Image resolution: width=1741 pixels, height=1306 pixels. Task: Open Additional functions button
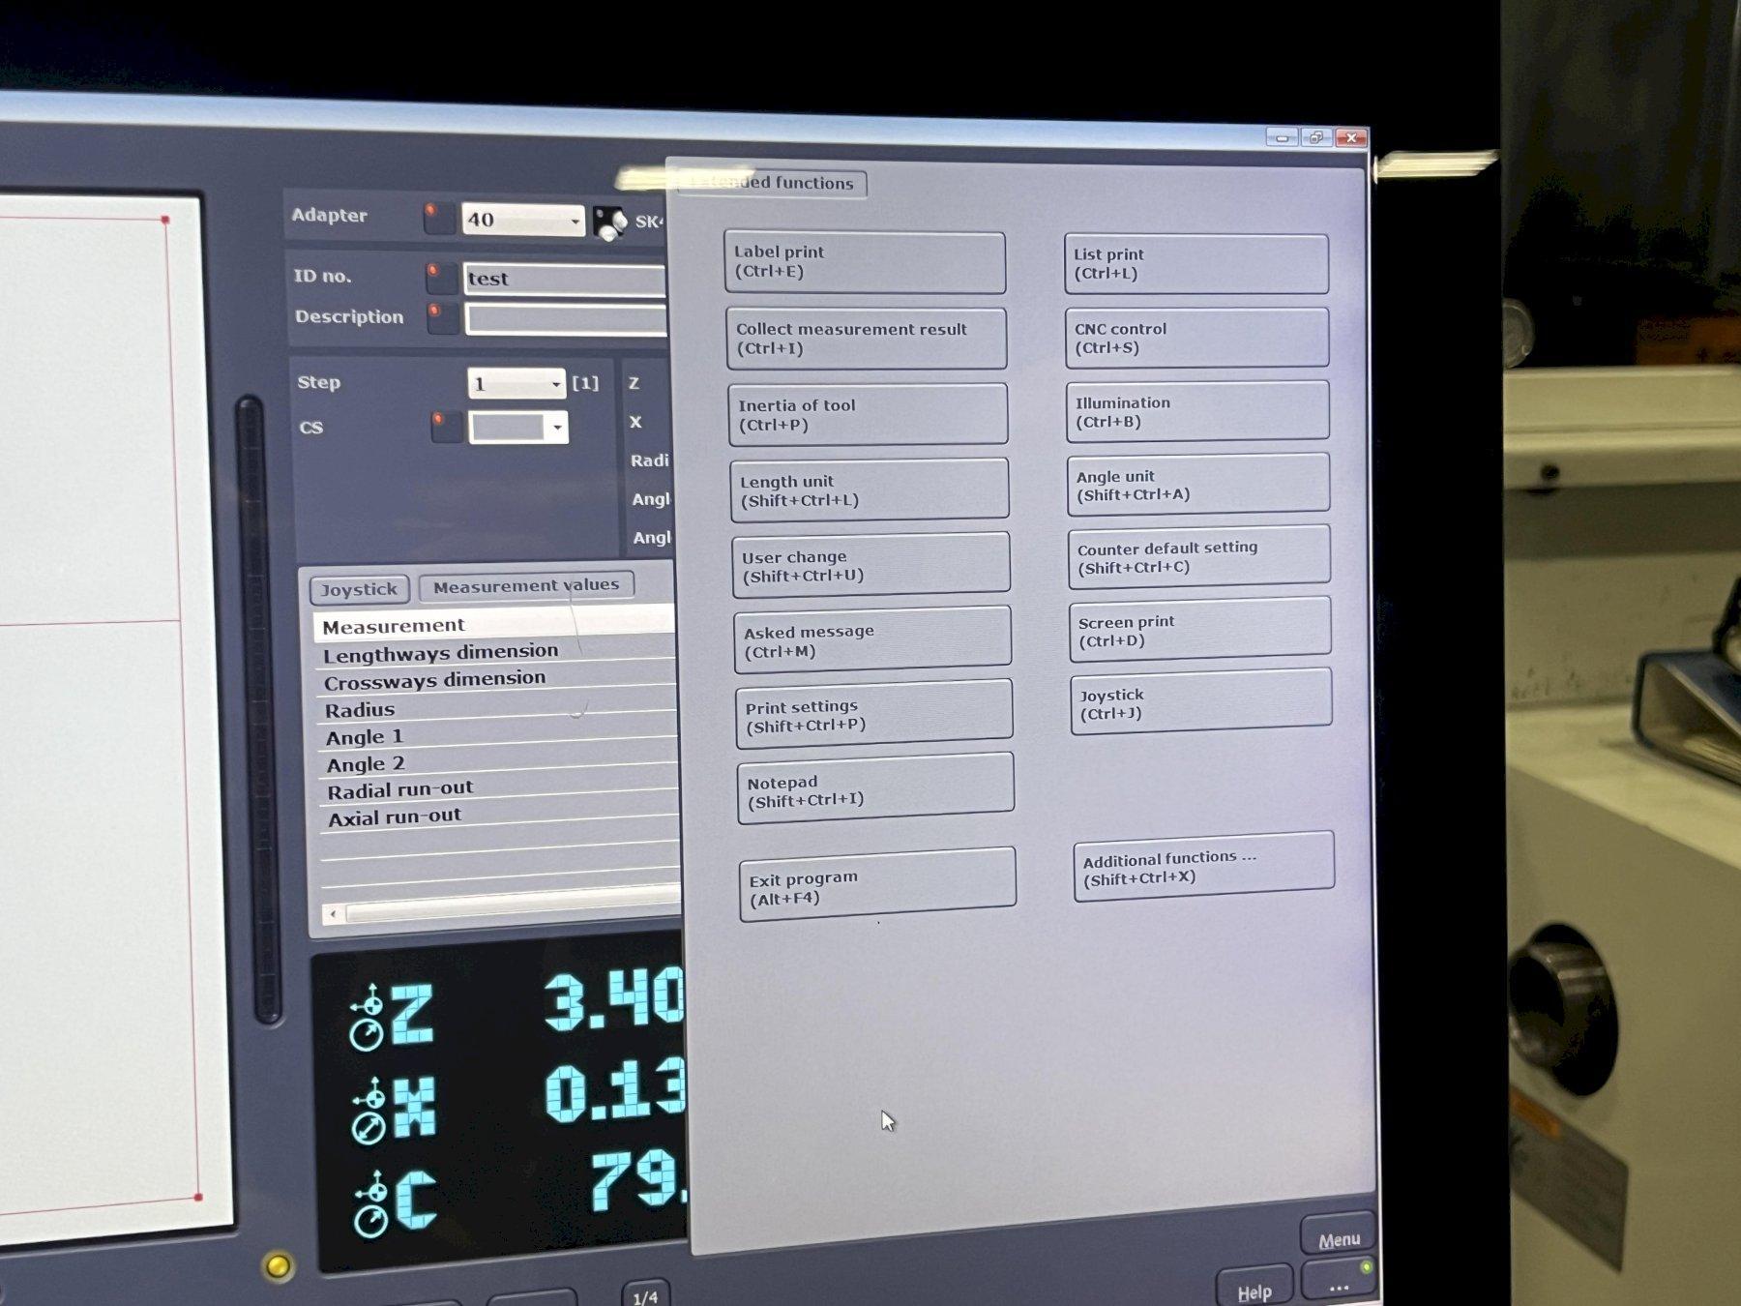coord(1202,868)
